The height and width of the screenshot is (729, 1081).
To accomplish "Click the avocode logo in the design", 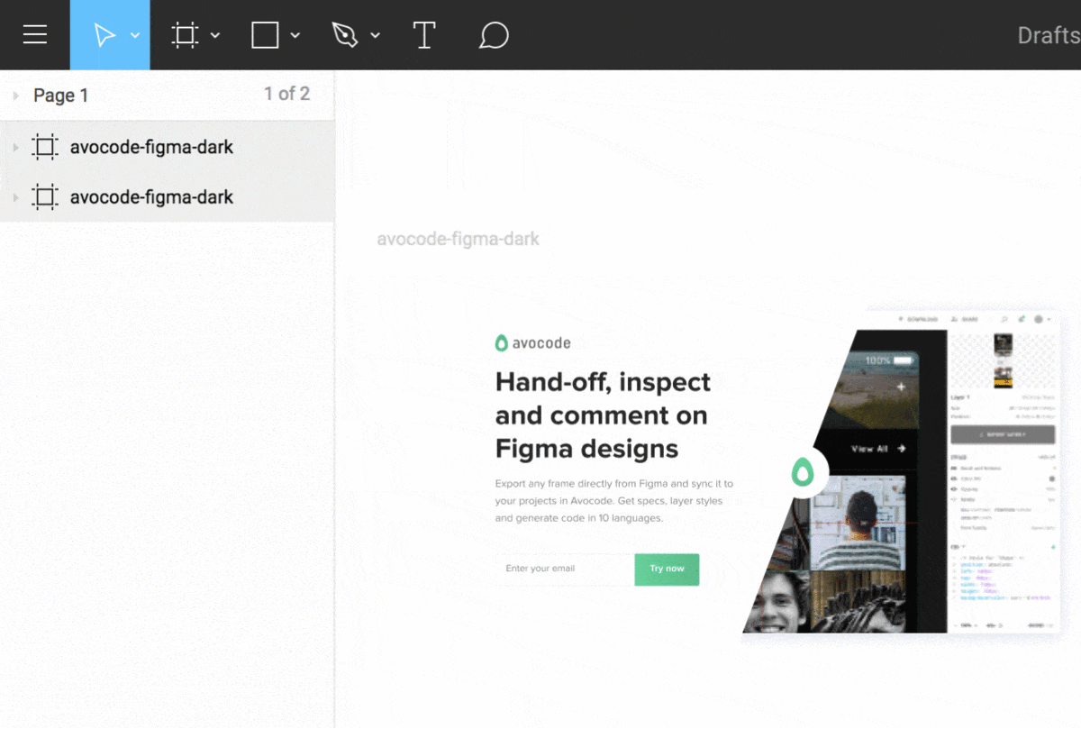I will [x=532, y=342].
